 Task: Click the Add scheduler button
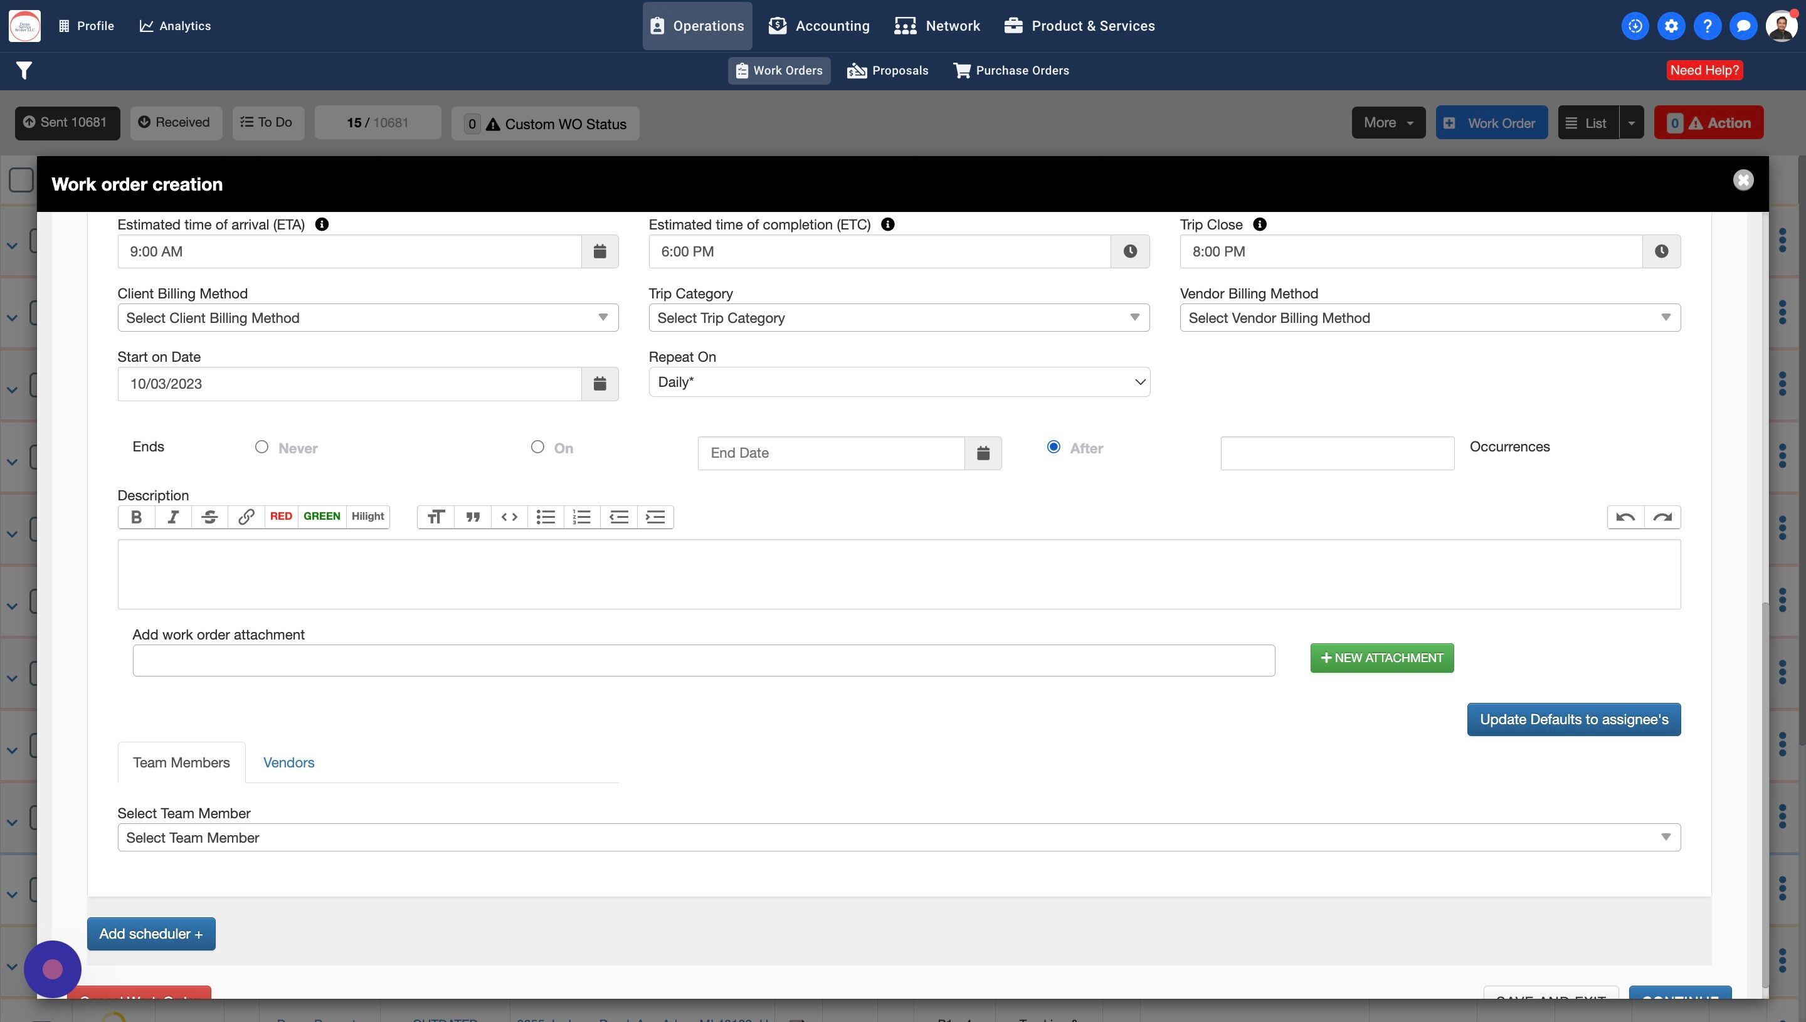pyautogui.click(x=151, y=934)
